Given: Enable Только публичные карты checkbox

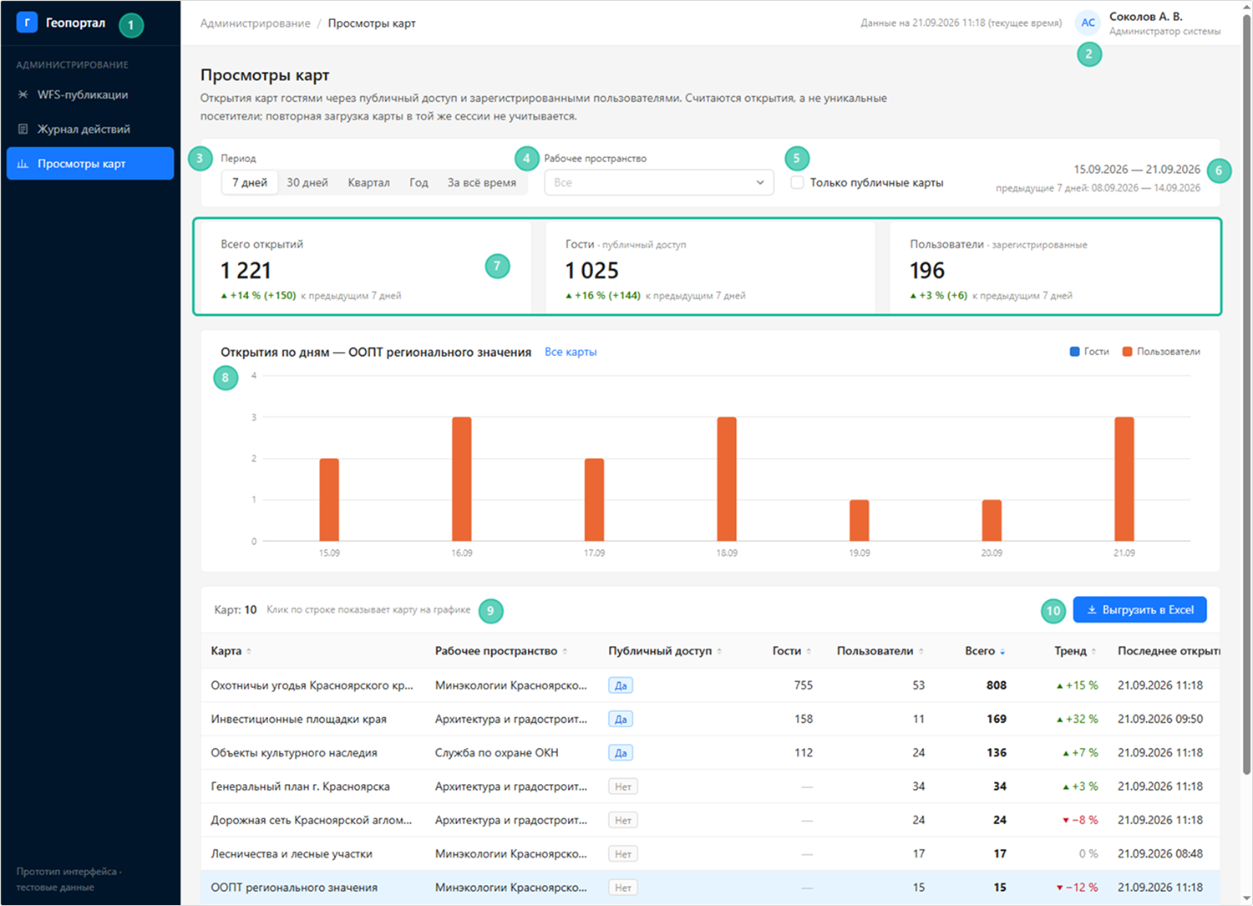Looking at the screenshot, I should tap(798, 182).
